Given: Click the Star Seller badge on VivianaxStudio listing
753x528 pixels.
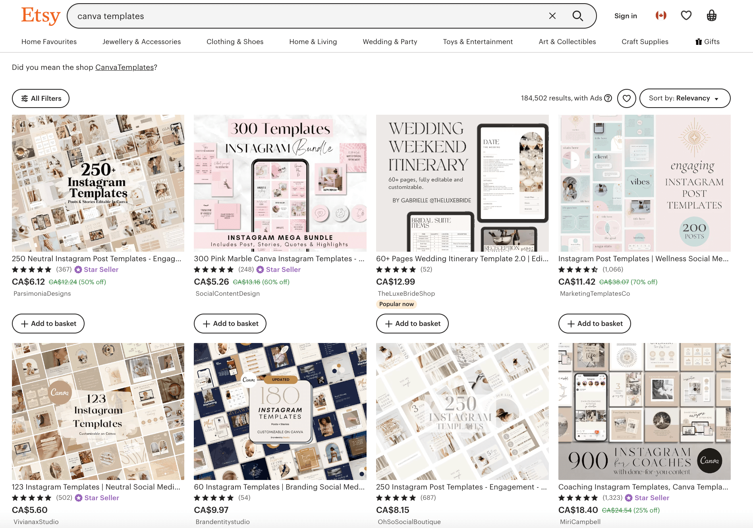Looking at the screenshot, I should point(97,498).
